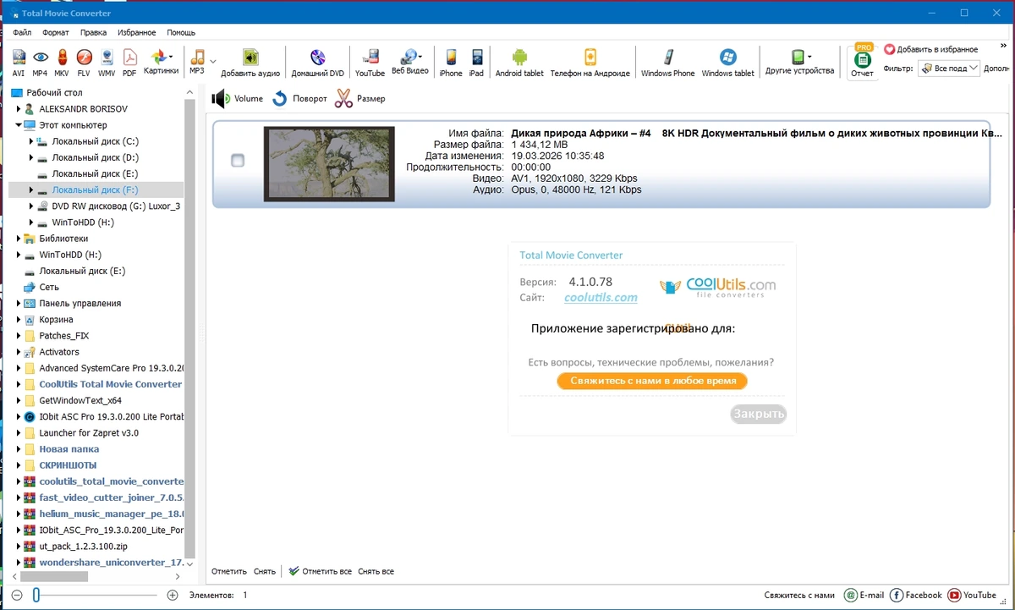Pick the PDF format icon
1015x610 pixels.
click(129, 63)
